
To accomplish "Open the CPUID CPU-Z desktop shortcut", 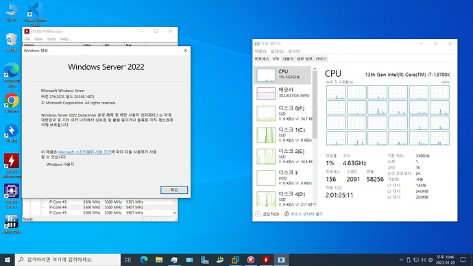I will 12,196.
